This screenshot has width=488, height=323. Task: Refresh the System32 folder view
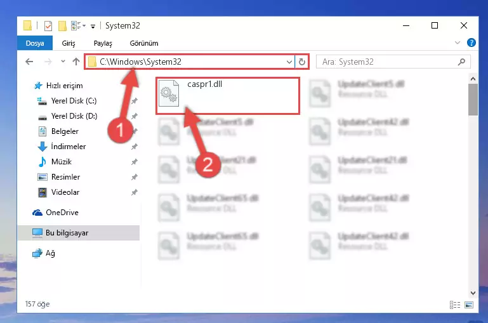[x=301, y=62]
